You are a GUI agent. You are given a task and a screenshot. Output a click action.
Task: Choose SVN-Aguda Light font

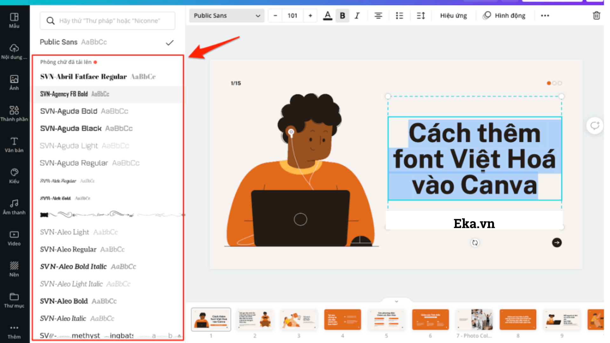click(108, 146)
